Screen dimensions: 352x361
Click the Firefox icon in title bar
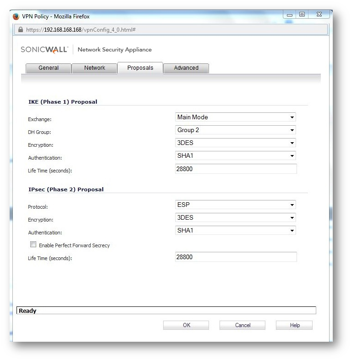point(16,17)
